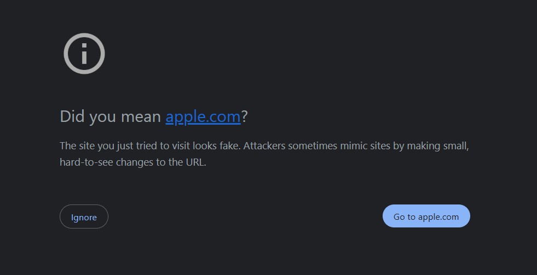This screenshot has height=275, width=537.
Task: Choose the outlined Ignore option
Action: pos(84,217)
